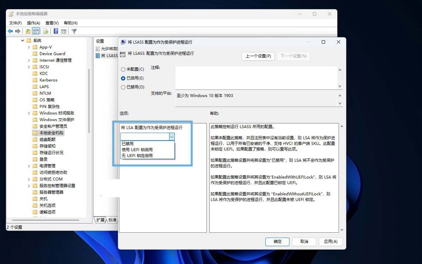Image resolution: width=422 pixels, height=264 pixels.
Task: Click the Export List icon in the toolbar
Action: click(x=45, y=31)
